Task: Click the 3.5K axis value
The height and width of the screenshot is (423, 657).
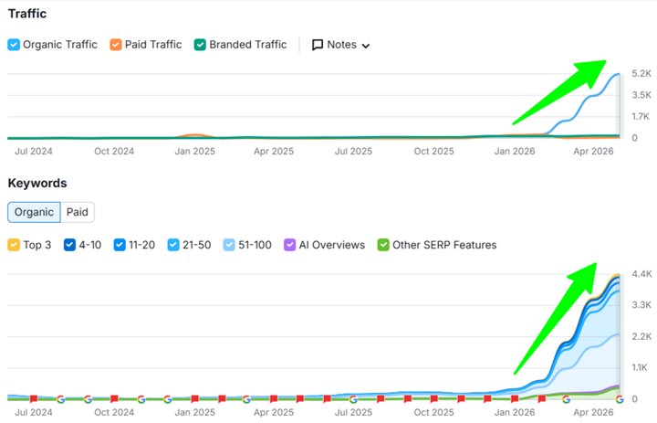Action: pyautogui.click(x=641, y=95)
